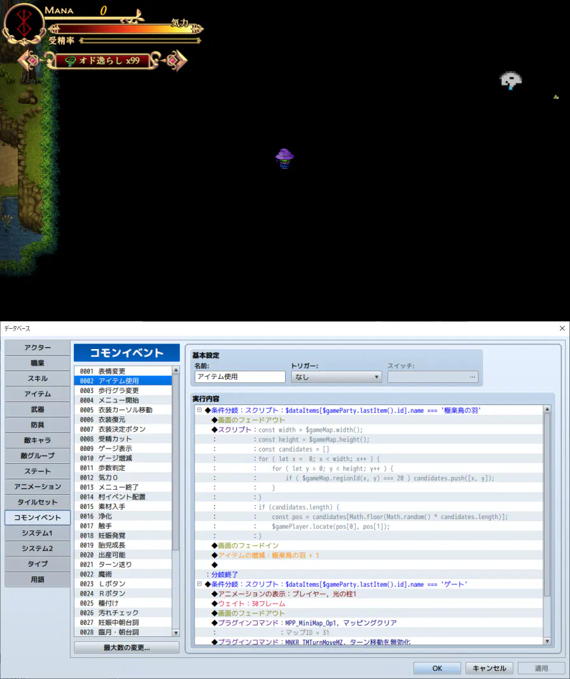
Task: Click the red rune emblem in HUD
Action: point(24,22)
